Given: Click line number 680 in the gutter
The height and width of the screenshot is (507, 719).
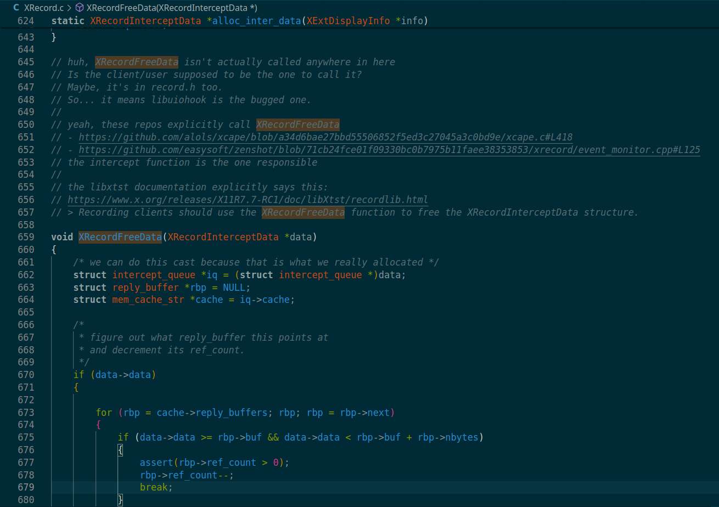Looking at the screenshot, I should pyautogui.click(x=25, y=500).
